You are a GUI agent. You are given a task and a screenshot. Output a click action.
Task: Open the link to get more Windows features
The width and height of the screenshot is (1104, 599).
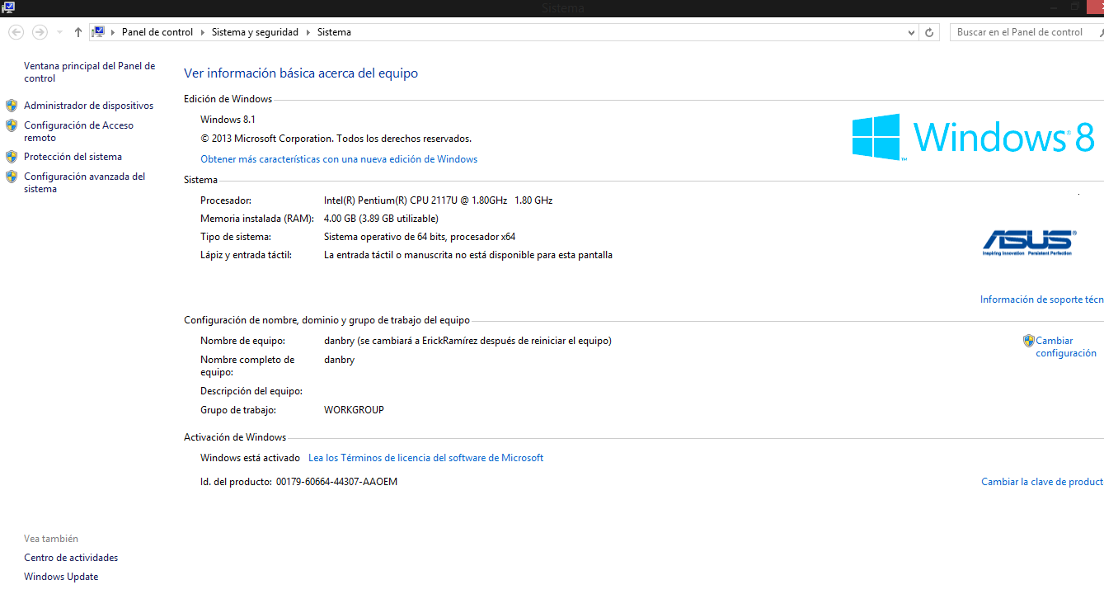click(x=339, y=159)
